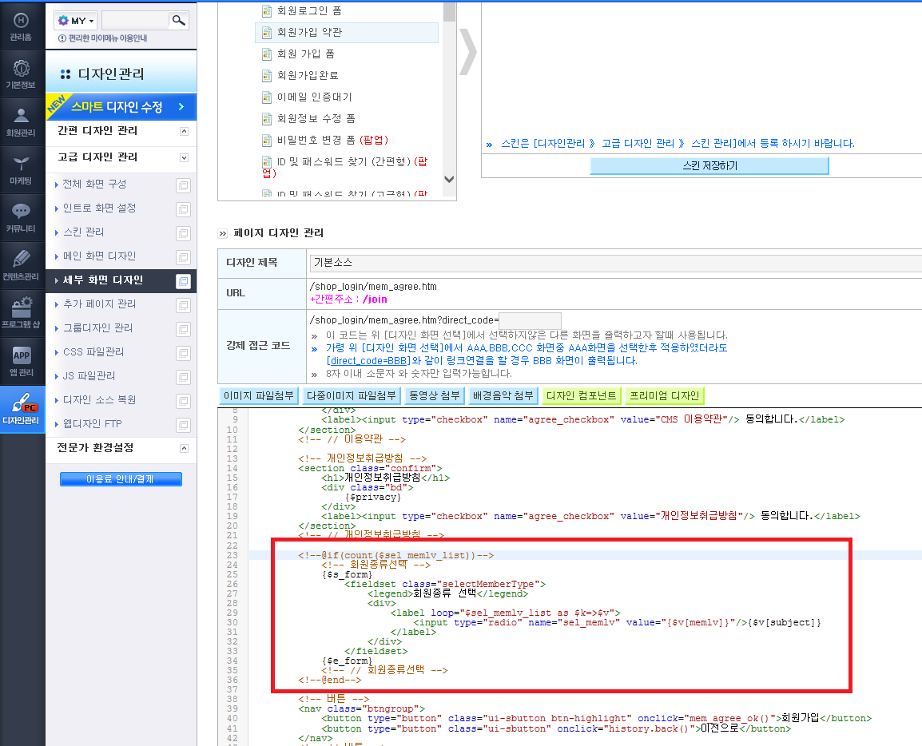The image size is (922, 746).
Task: Select 메인 화면 디자인 menu item
Action: [x=99, y=256]
